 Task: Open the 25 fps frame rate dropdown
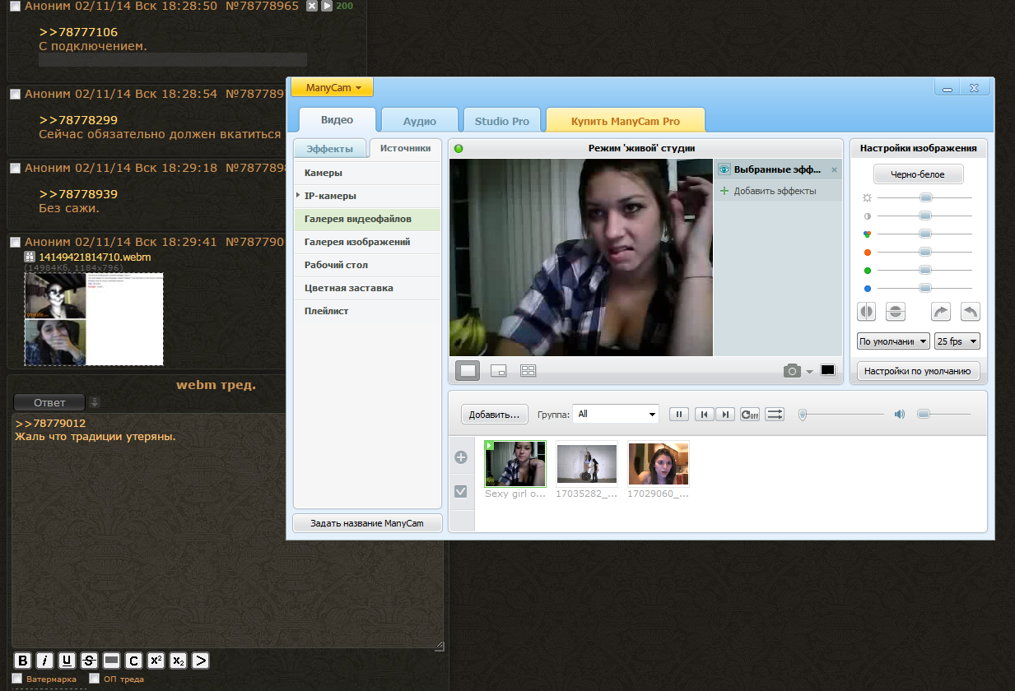tap(957, 341)
